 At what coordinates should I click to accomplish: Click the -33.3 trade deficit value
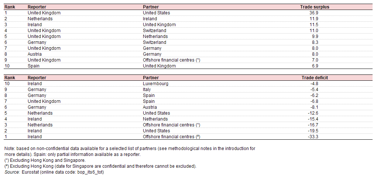point(315,137)
